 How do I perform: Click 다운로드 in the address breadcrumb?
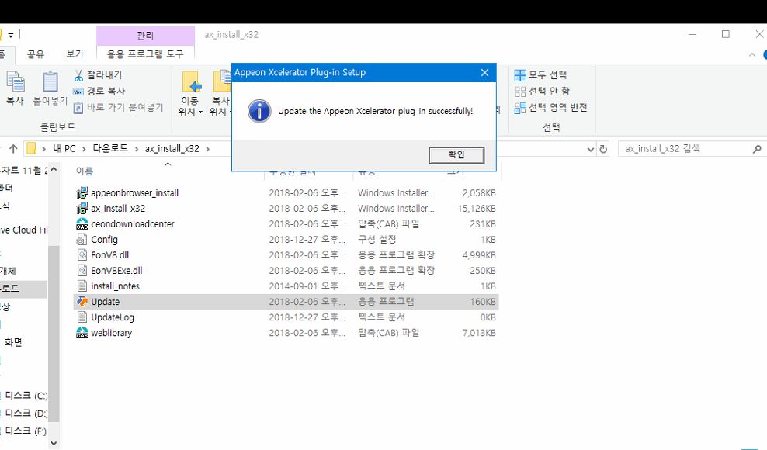point(110,148)
